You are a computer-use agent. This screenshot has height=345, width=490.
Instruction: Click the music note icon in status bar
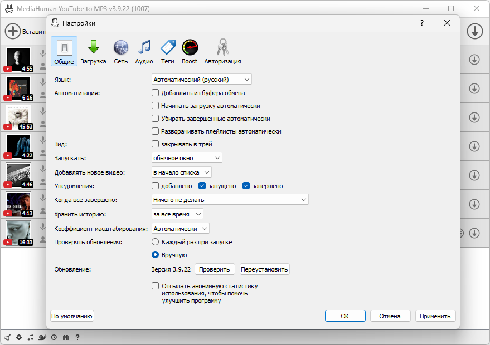click(x=31, y=337)
